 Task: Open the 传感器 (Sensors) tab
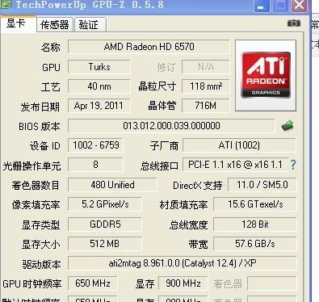pos(55,25)
